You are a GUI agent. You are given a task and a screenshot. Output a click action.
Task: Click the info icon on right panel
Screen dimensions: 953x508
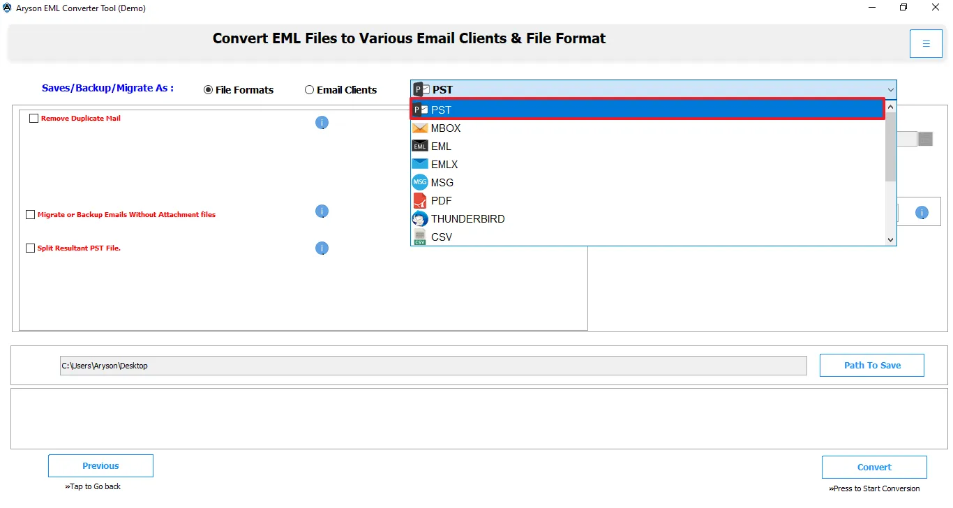click(922, 213)
